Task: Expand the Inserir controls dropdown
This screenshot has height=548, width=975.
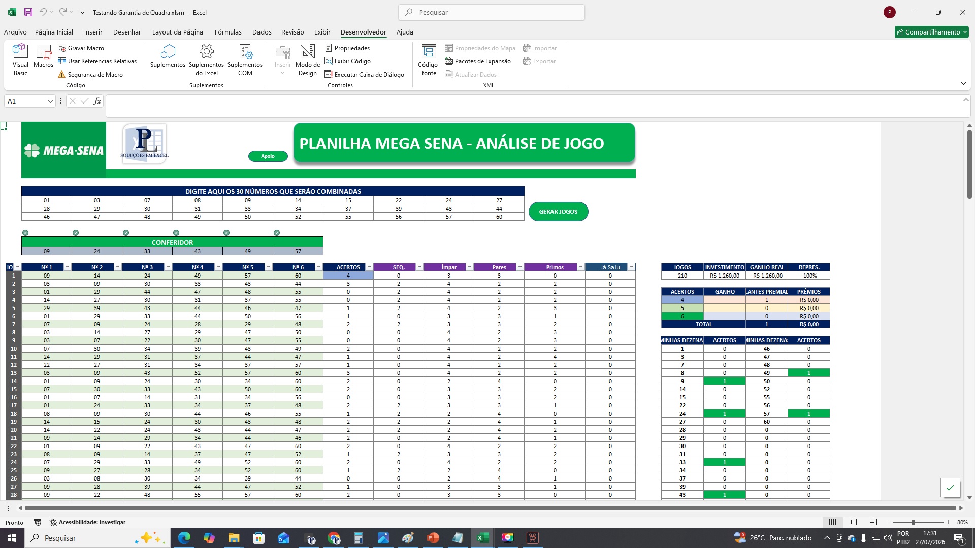Action: [283, 60]
